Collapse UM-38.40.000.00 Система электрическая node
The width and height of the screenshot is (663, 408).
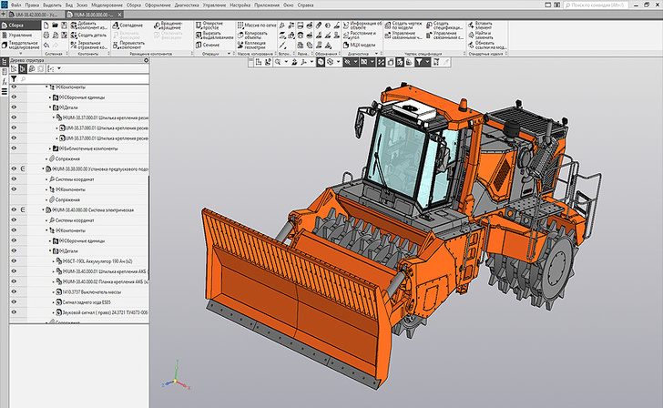pyautogui.click(x=43, y=209)
